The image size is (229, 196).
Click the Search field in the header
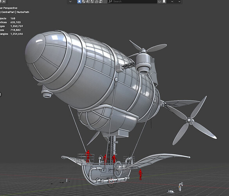coord(132,2)
